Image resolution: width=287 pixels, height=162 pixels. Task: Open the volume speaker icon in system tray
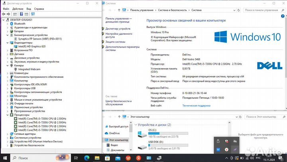coord(252,158)
